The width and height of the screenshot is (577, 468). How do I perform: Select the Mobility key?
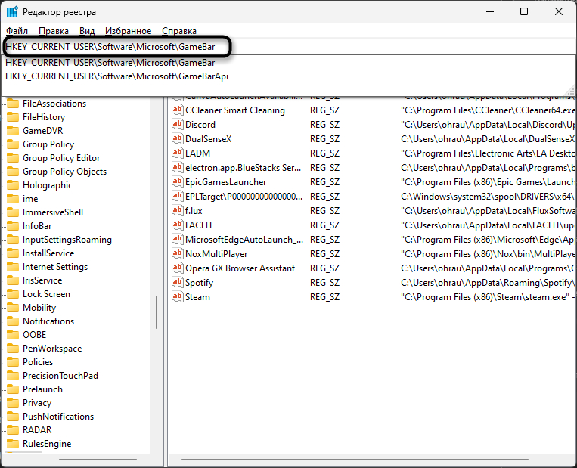[39, 308]
